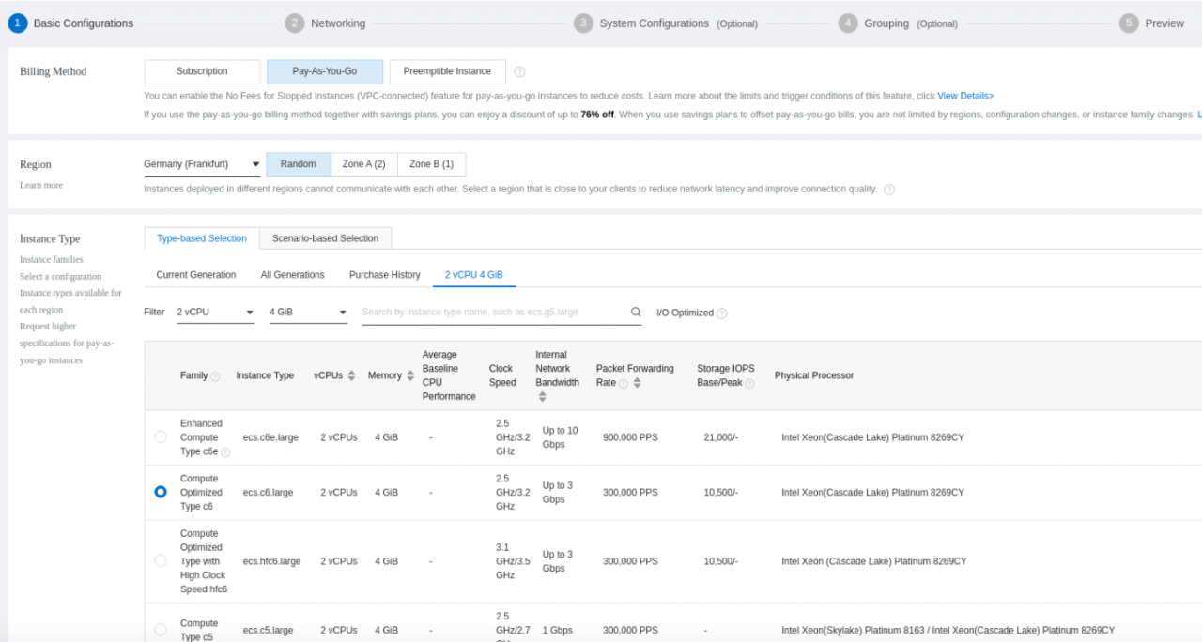Choose the Pay-As-You-Go billing method
Screen dimensions: 1202x642
click(x=325, y=71)
